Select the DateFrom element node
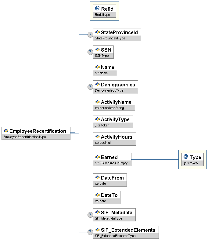Screen dimensions: 208x240 pyautogui.click(x=112, y=178)
